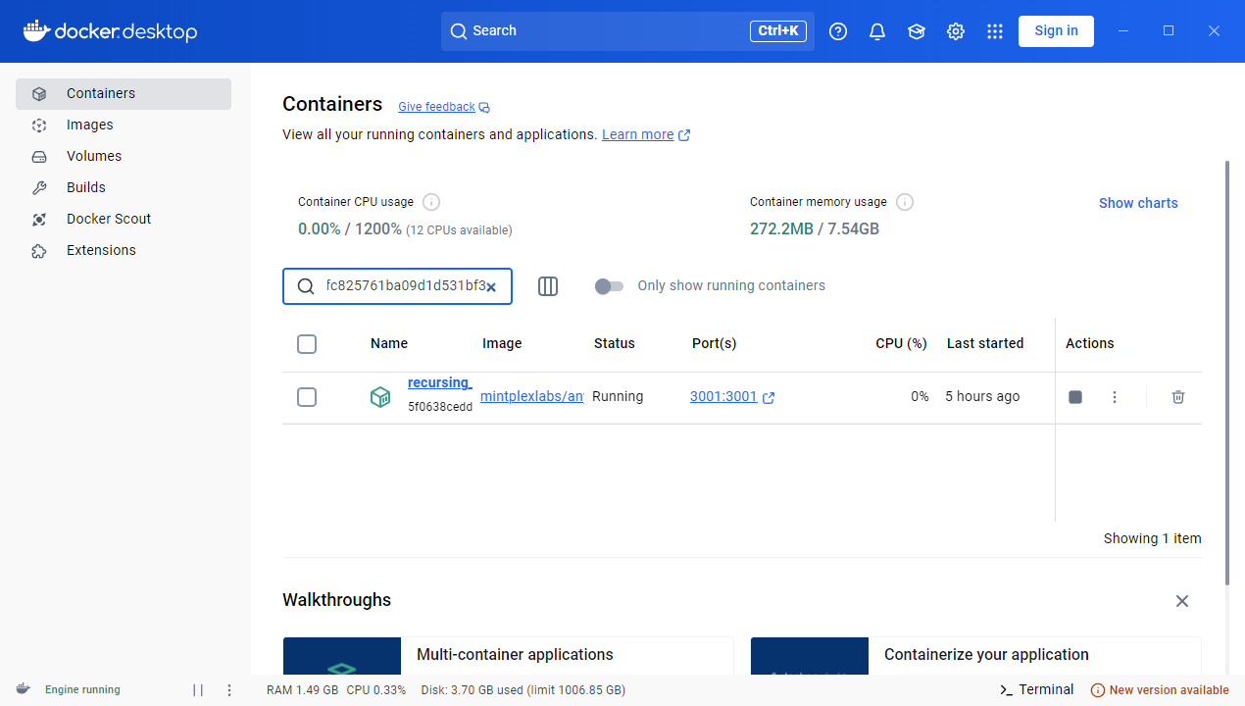Check the select-all containers checkbox

point(307,344)
